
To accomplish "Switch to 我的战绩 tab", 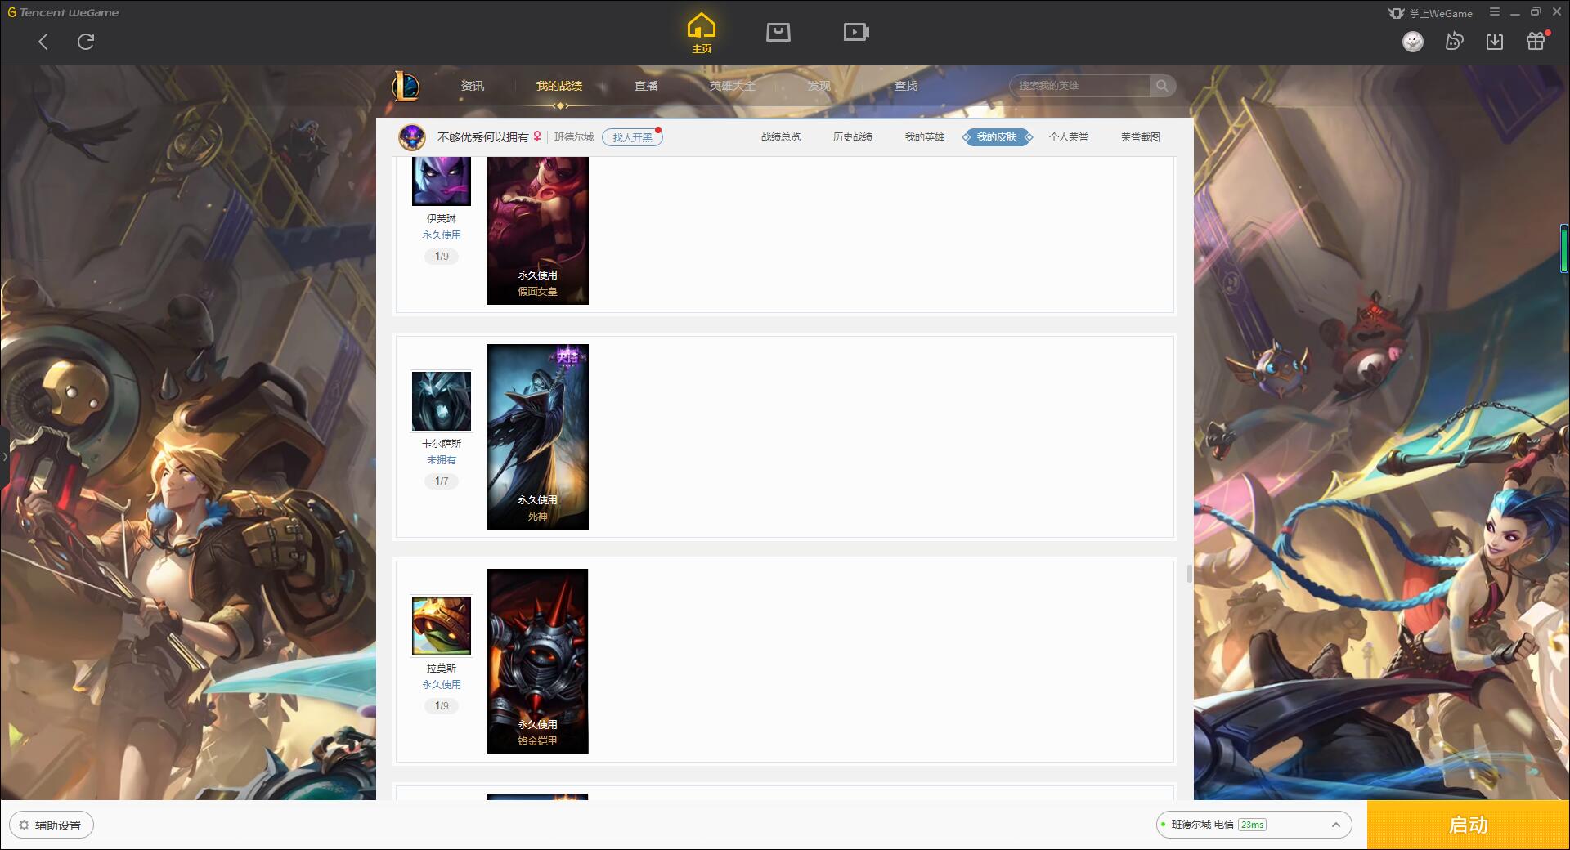I will 559,86.
